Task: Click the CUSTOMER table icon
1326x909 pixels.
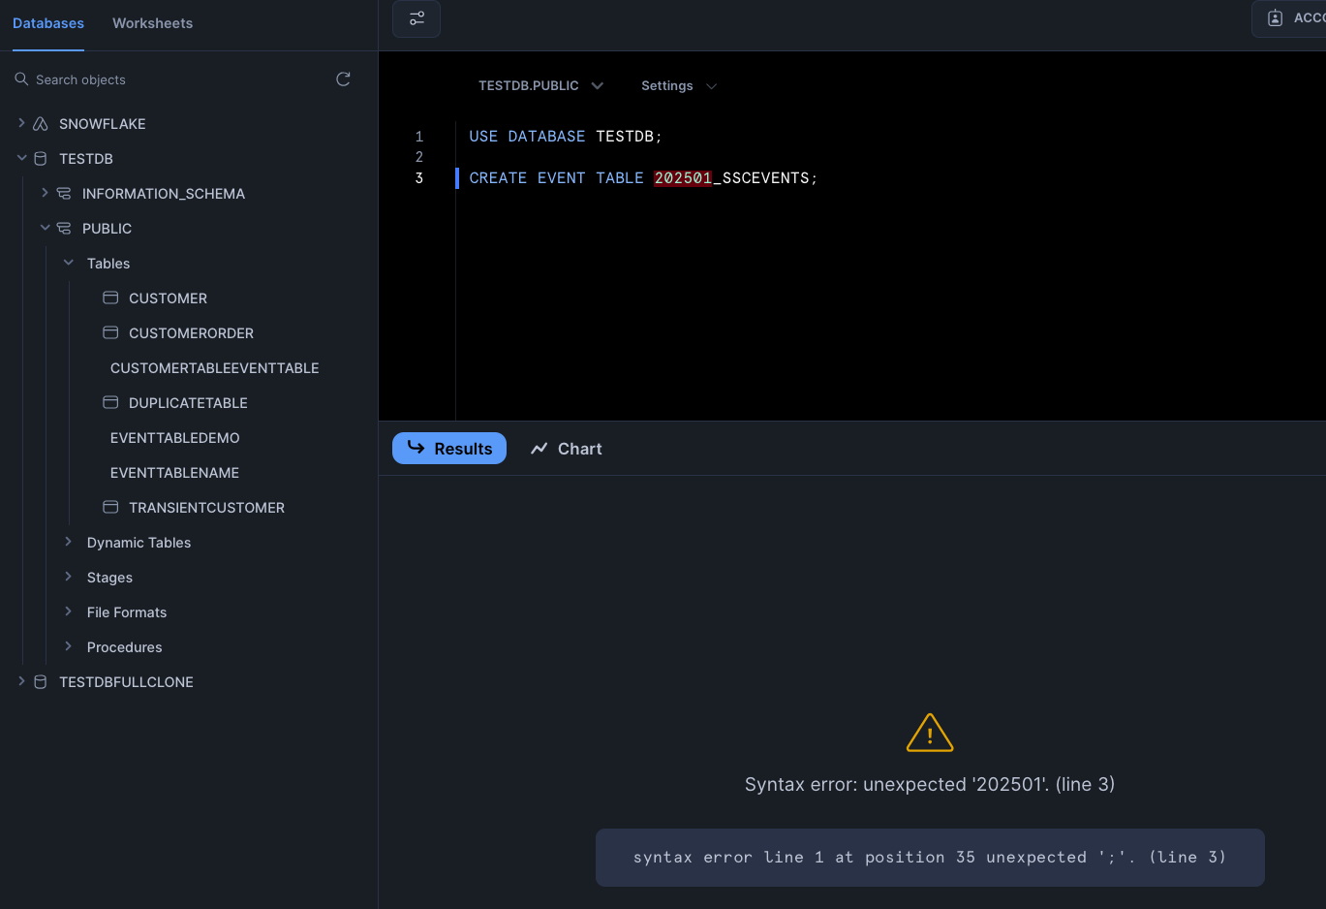Action: [x=111, y=298]
